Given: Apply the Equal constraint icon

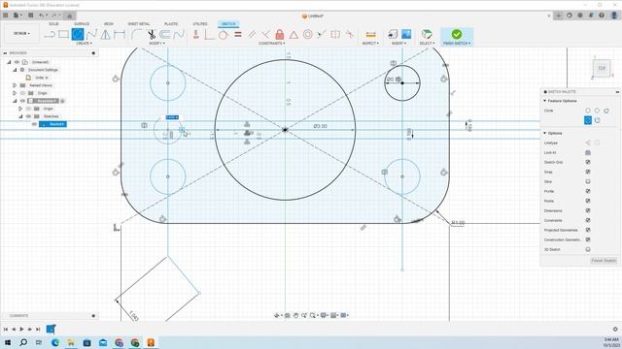Looking at the screenshot, I should point(237,35).
